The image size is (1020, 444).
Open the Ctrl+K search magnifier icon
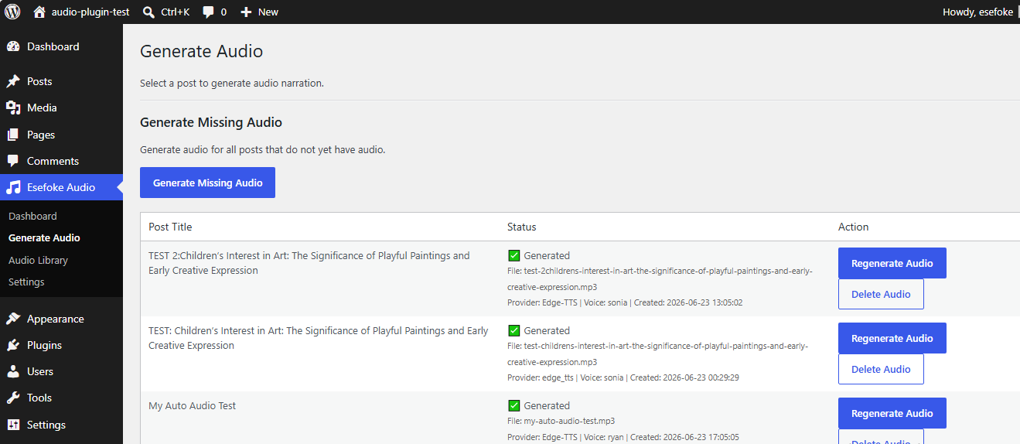[x=148, y=12]
